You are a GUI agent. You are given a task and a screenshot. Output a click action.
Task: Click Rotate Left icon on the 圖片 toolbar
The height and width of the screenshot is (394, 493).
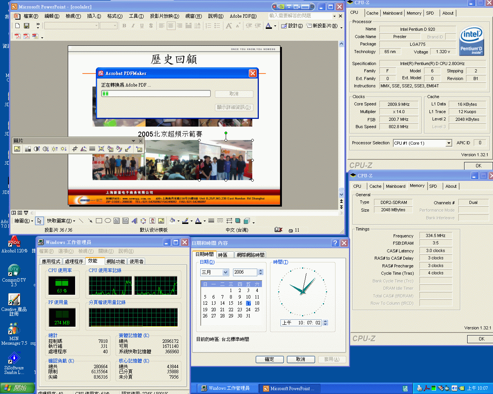tap(84, 149)
